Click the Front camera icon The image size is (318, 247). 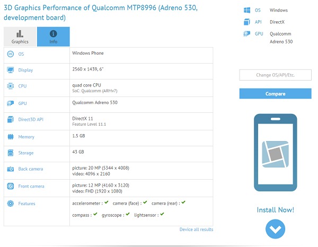pyautogui.click(x=11, y=187)
